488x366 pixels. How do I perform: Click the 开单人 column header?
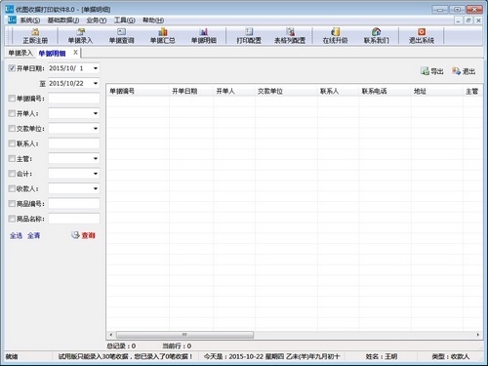(234, 91)
